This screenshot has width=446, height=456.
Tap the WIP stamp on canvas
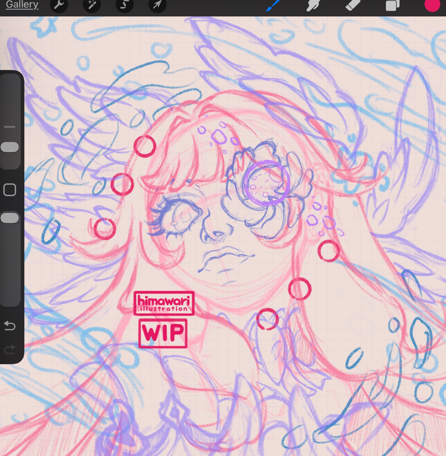163,333
